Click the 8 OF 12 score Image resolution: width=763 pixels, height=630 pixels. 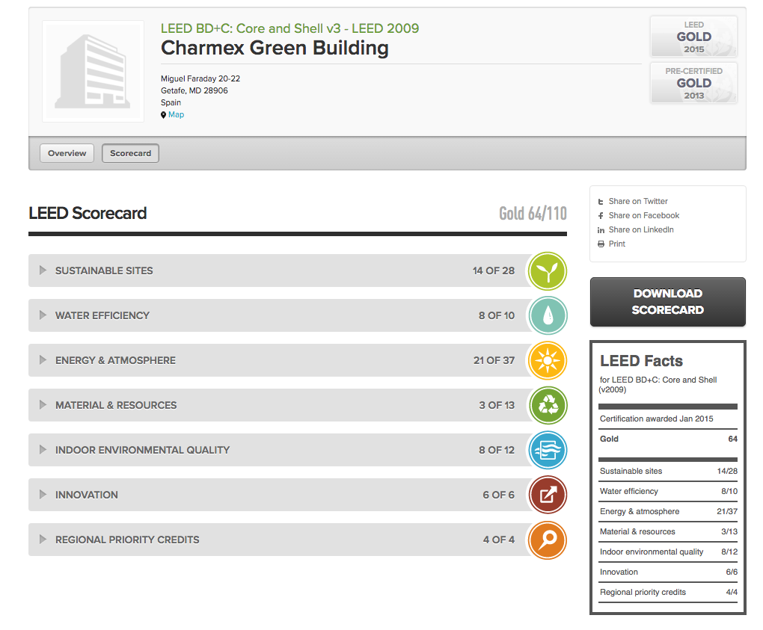[497, 450]
